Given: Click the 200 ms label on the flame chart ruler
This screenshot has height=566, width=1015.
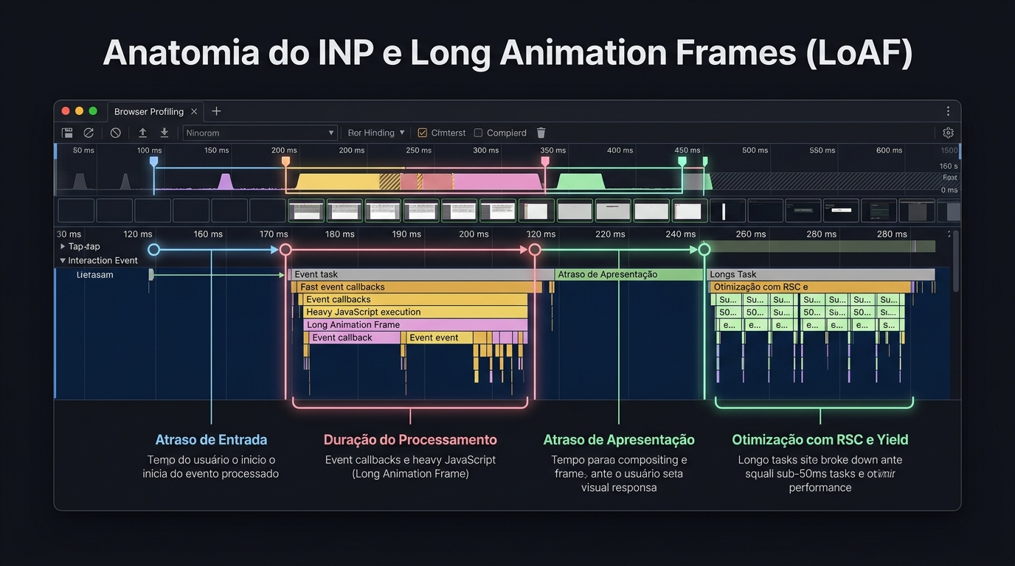Looking at the screenshot, I should [x=474, y=234].
